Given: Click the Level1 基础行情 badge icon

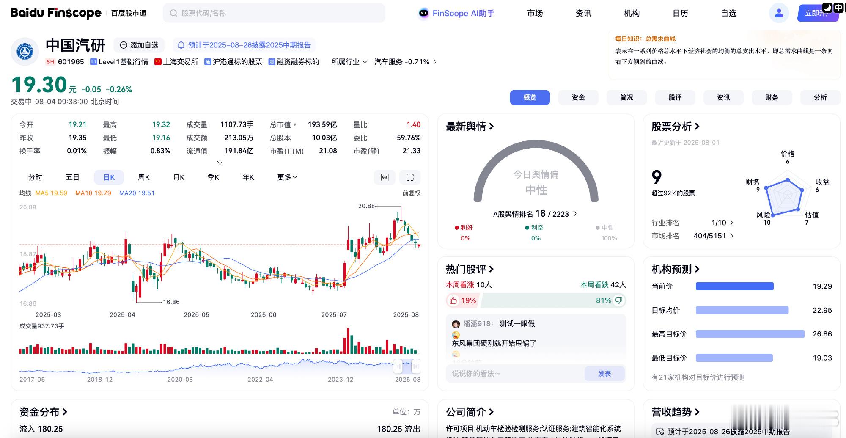Looking at the screenshot, I should (x=93, y=62).
